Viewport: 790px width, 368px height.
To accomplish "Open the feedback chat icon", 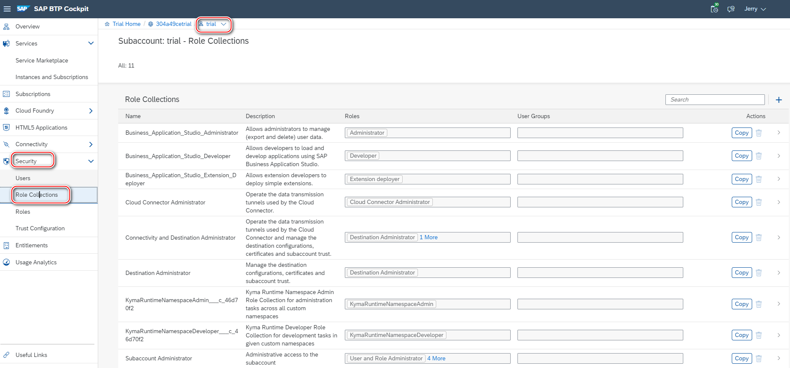I will [x=731, y=9].
